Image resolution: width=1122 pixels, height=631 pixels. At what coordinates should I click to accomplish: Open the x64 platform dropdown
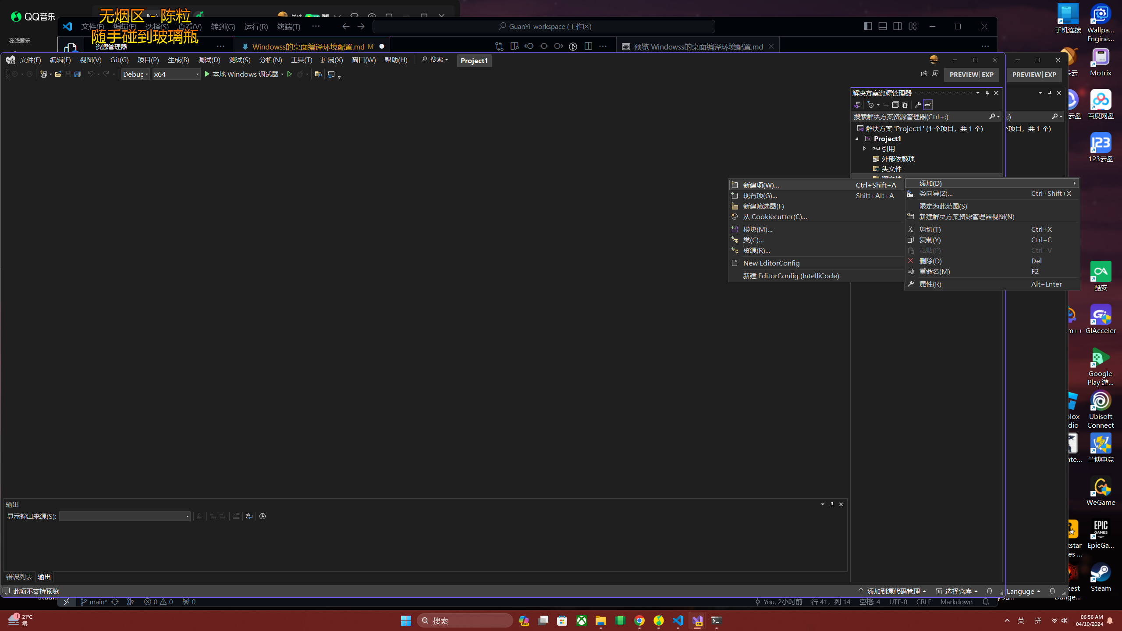[177, 74]
